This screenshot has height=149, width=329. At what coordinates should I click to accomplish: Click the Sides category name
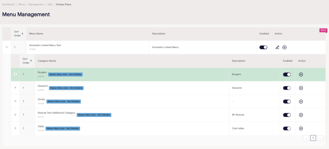[x=41, y=126]
